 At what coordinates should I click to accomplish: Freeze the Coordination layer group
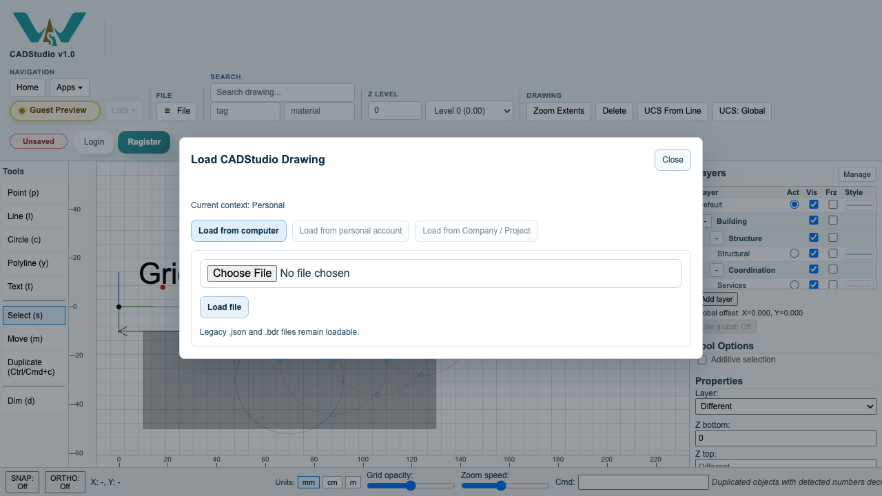point(833,269)
